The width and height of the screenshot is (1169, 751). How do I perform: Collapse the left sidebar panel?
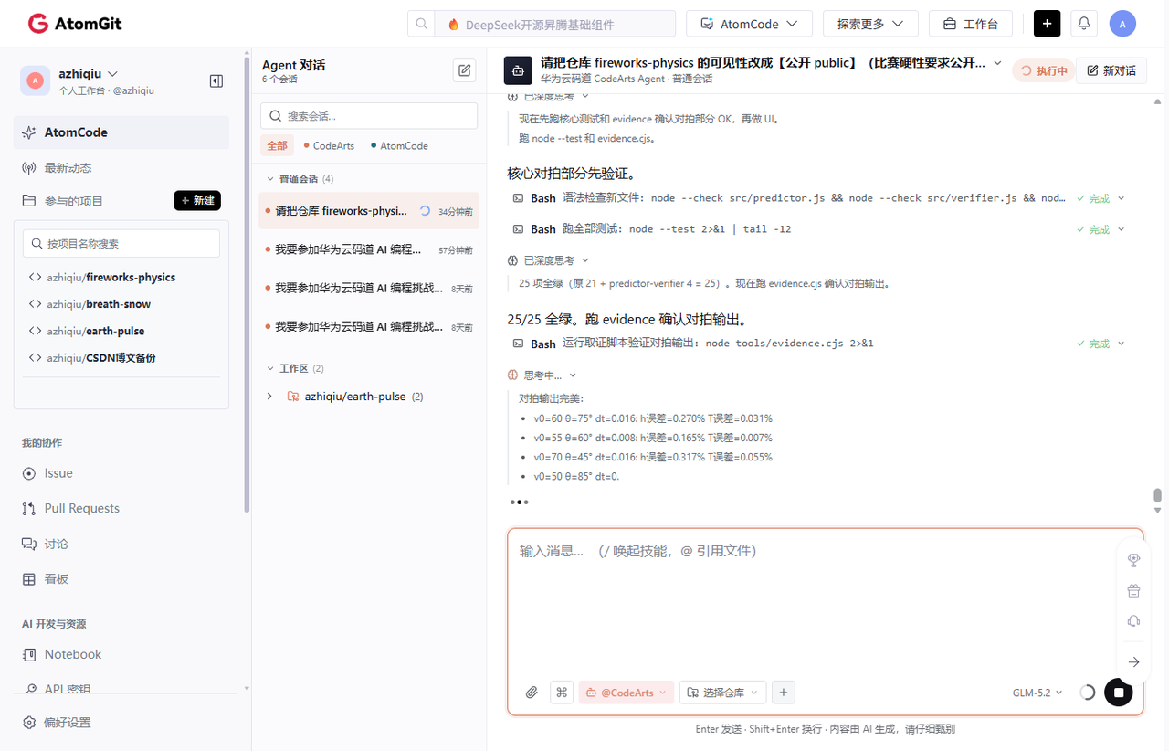click(x=216, y=80)
